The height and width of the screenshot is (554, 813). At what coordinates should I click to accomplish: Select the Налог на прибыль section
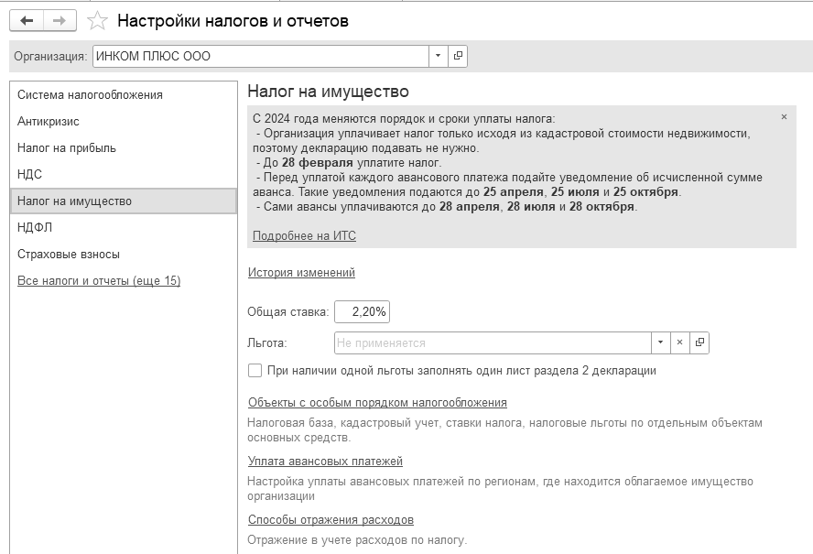[67, 148]
